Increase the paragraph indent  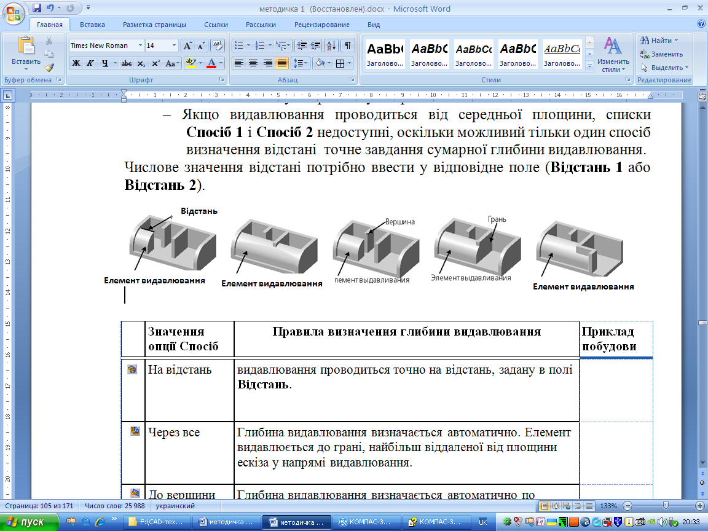316,45
